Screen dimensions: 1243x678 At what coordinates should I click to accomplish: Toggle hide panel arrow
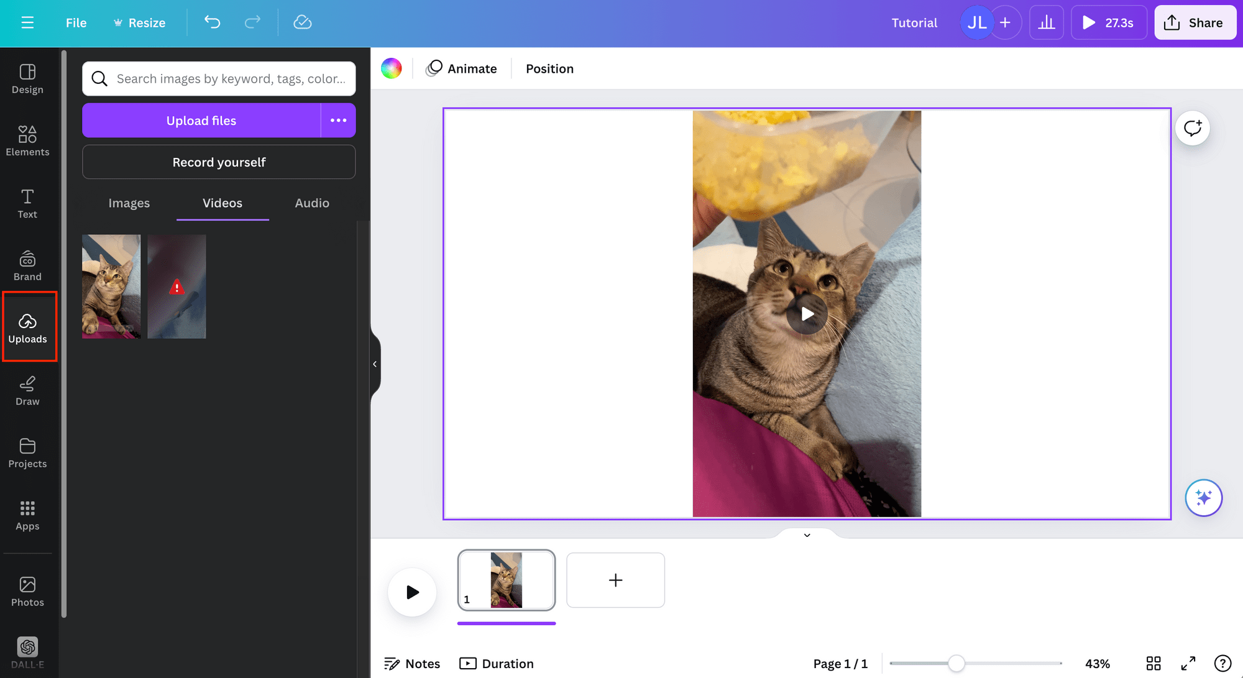[x=373, y=363]
